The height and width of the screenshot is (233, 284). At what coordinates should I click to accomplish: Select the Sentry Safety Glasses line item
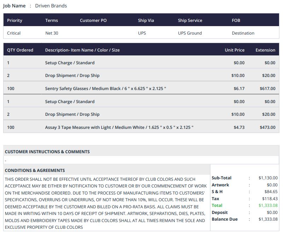click(105, 89)
